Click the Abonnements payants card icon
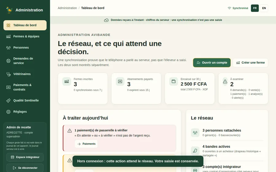Viewport: 276px width, 172px height. tap(120, 81)
